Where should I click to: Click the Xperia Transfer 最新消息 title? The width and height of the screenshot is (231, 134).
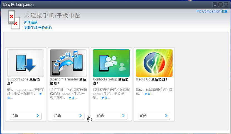coord(68,81)
